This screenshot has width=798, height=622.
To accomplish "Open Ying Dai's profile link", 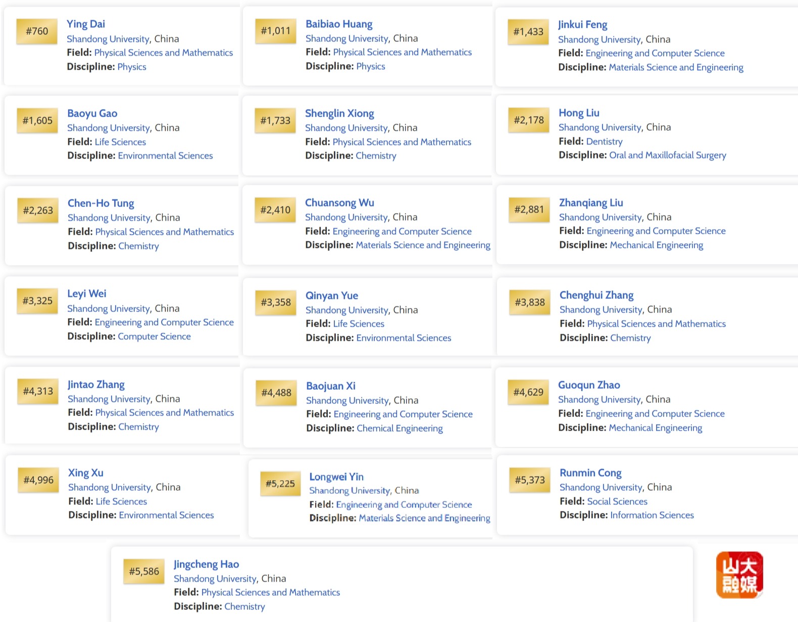I will [86, 24].
